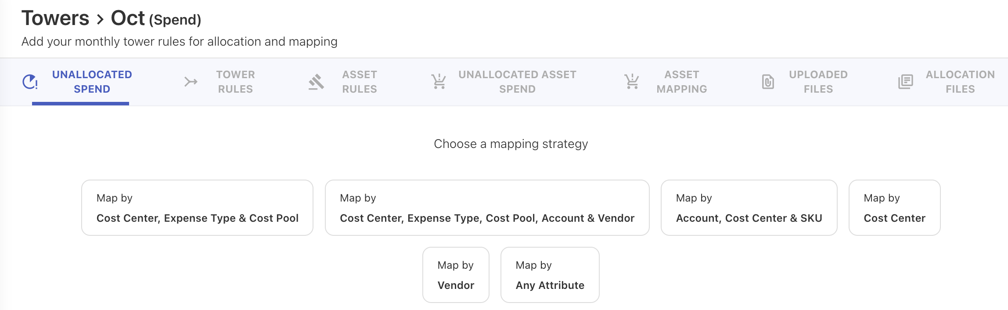Image resolution: width=1008 pixels, height=310 pixels.
Task: Go to the Unallocated Asset Spend tab
Action: [x=517, y=82]
